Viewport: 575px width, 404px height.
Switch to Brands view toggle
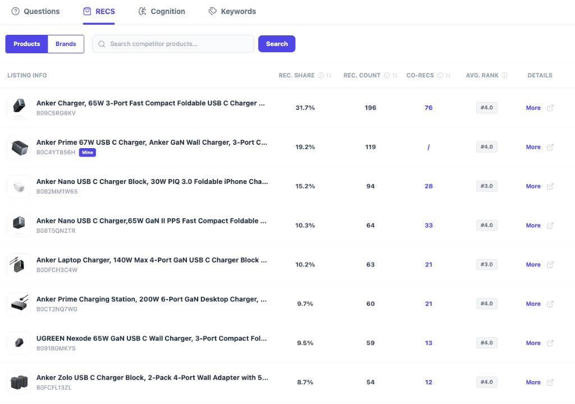click(66, 44)
